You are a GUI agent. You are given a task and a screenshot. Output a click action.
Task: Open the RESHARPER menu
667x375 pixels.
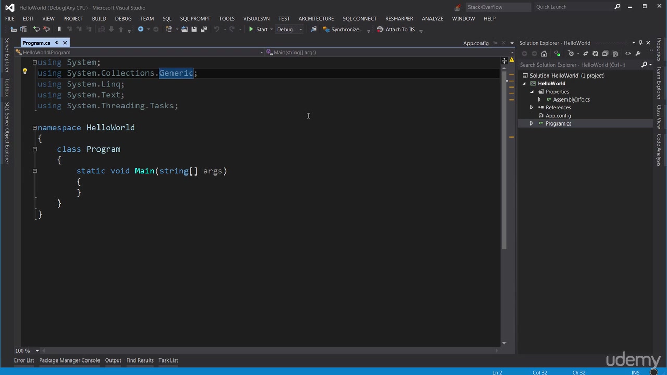click(399, 19)
